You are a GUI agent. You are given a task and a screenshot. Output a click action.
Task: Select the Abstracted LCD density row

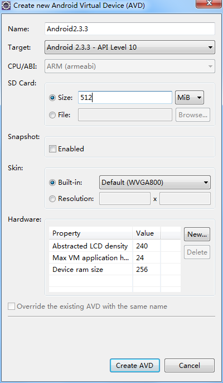[x=115, y=246]
